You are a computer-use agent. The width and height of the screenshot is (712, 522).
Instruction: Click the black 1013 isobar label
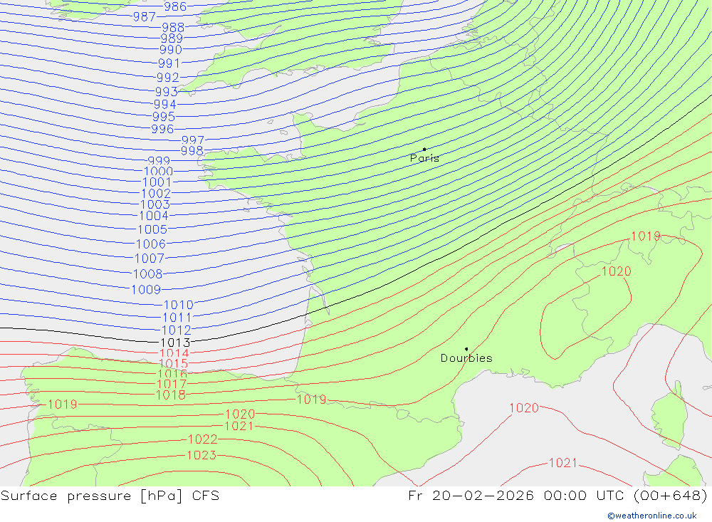point(175,343)
